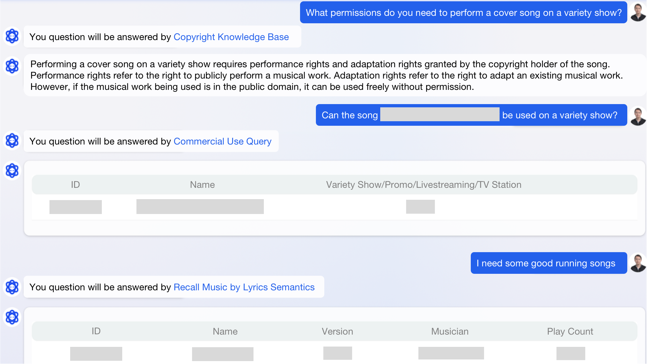Open the Commercial Use Query link
Image resolution: width=647 pixels, height=364 pixels.
coord(222,141)
